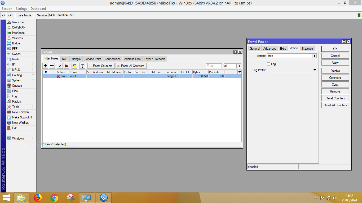Click the yellow Comment note icon
This screenshot has width=362, height=203.
pyautogui.click(x=74, y=66)
